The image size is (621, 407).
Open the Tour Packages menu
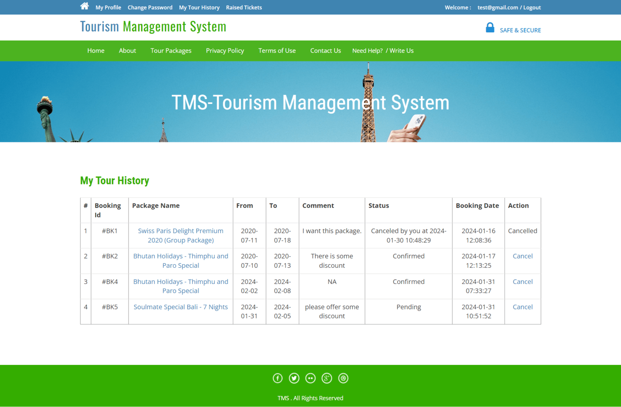pos(171,51)
